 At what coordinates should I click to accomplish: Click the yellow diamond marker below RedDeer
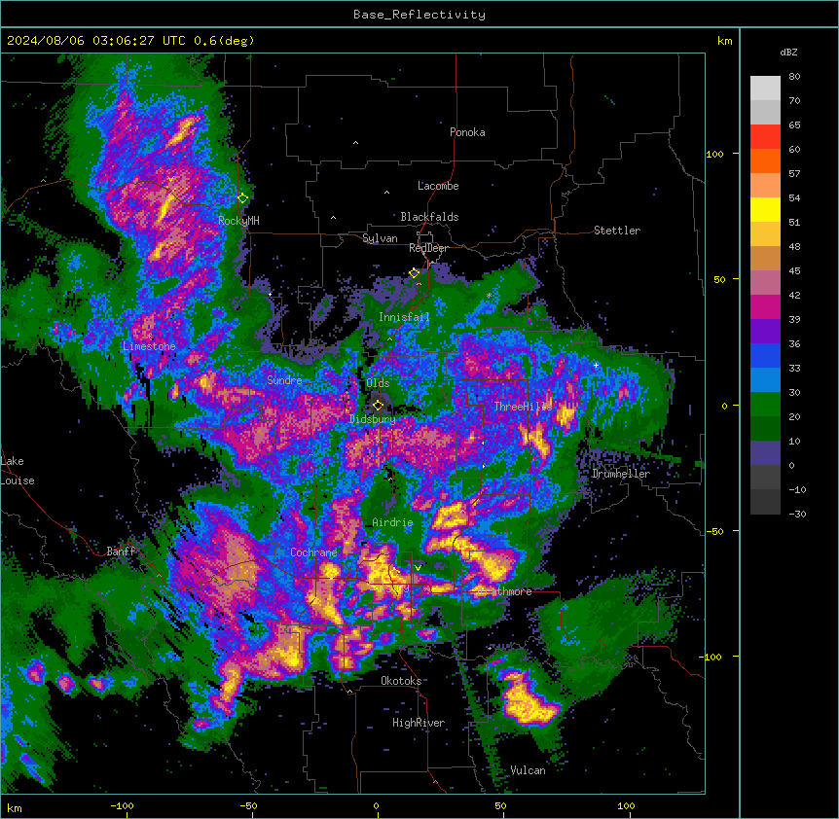tap(414, 273)
